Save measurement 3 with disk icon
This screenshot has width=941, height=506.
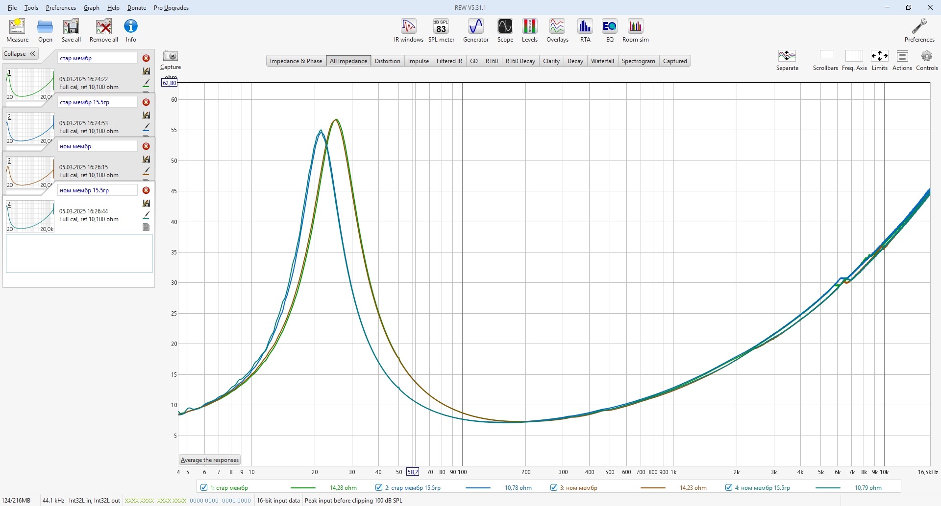[146, 160]
